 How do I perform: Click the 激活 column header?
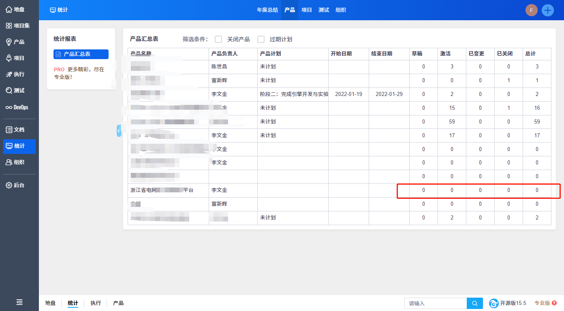[452, 54]
